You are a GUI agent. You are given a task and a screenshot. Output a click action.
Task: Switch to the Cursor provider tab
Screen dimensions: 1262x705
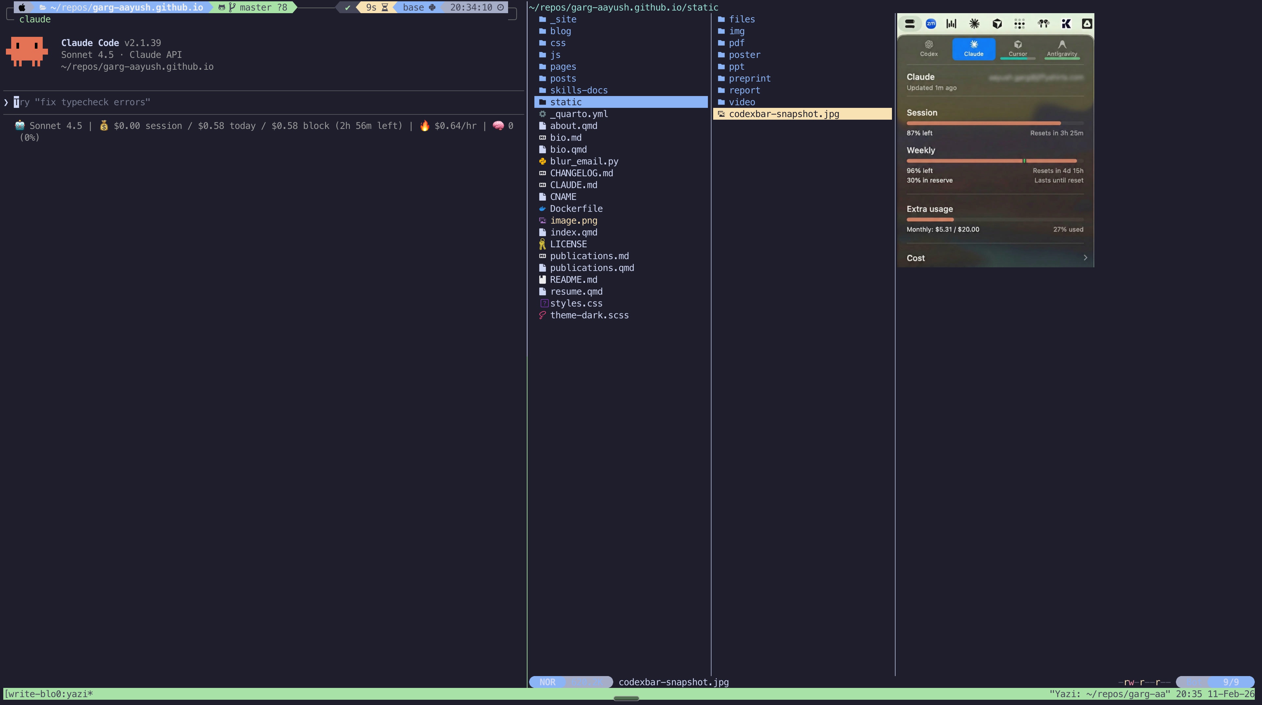pos(1017,49)
